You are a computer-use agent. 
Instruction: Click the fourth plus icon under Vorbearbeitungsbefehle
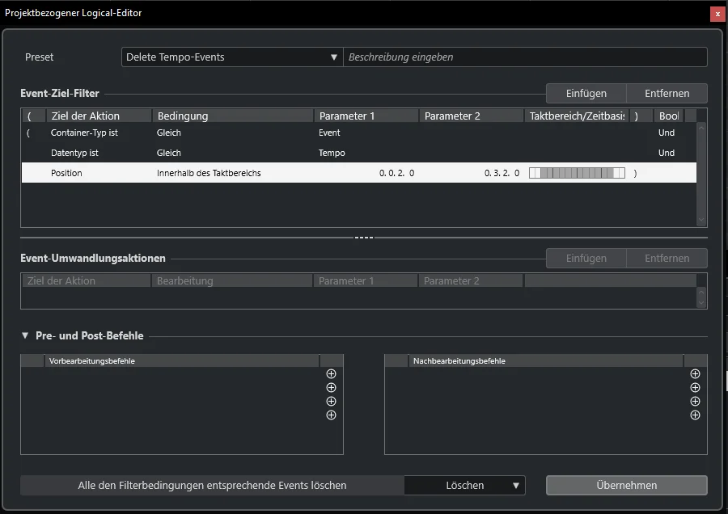click(x=331, y=415)
